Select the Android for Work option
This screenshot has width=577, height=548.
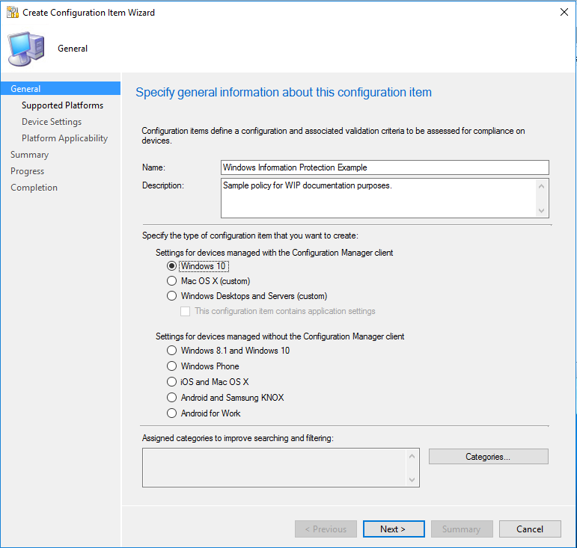click(x=172, y=413)
